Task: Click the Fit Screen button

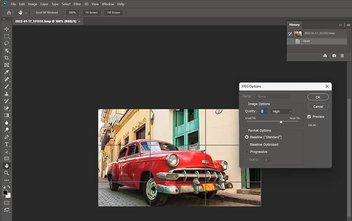Action: tap(92, 13)
